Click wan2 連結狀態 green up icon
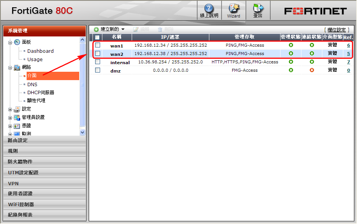Viewport: 357px width, 224px height. coord(312,54)
